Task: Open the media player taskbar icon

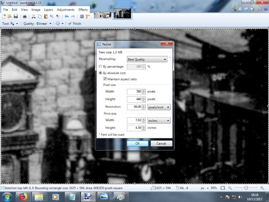Action: pos(55,197)
